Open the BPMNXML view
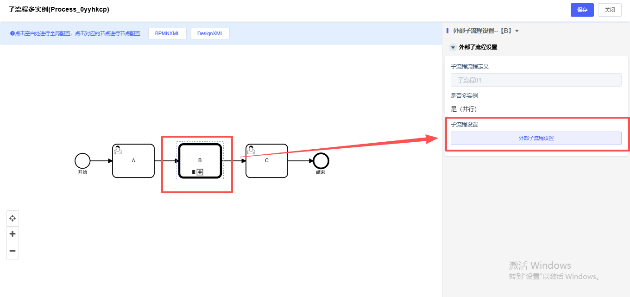Screen dimensions: 630x297 pos(167,33)
